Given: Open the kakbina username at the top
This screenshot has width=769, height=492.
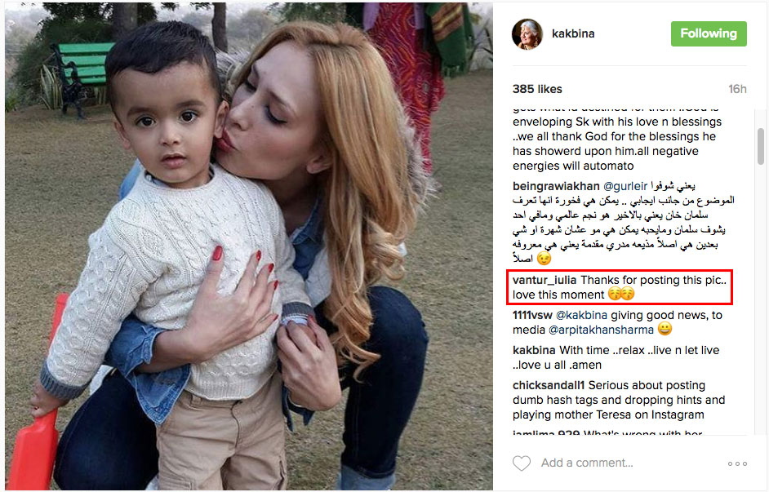Looking at the screenshot, I should tap(573, 33).
